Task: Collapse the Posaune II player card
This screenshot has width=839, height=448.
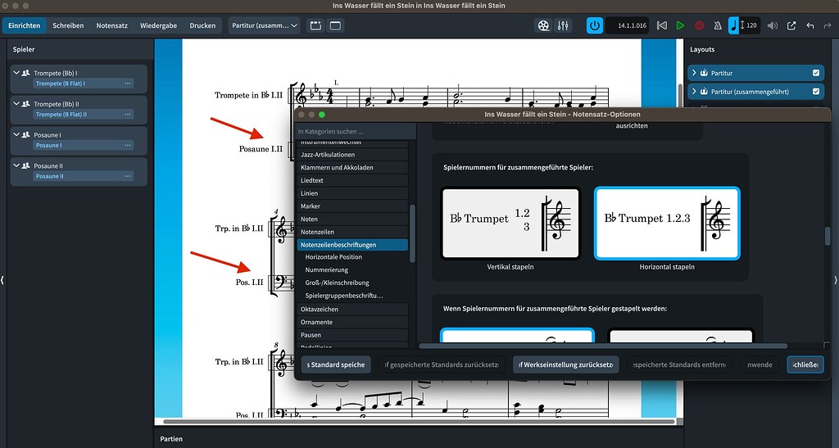Action: coord(16,165)
